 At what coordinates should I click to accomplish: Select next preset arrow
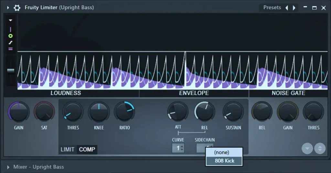pos(294,8)
